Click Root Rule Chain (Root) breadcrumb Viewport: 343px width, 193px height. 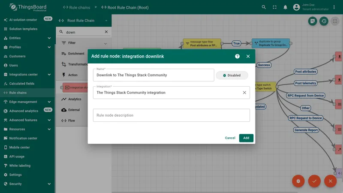point(125,7)
